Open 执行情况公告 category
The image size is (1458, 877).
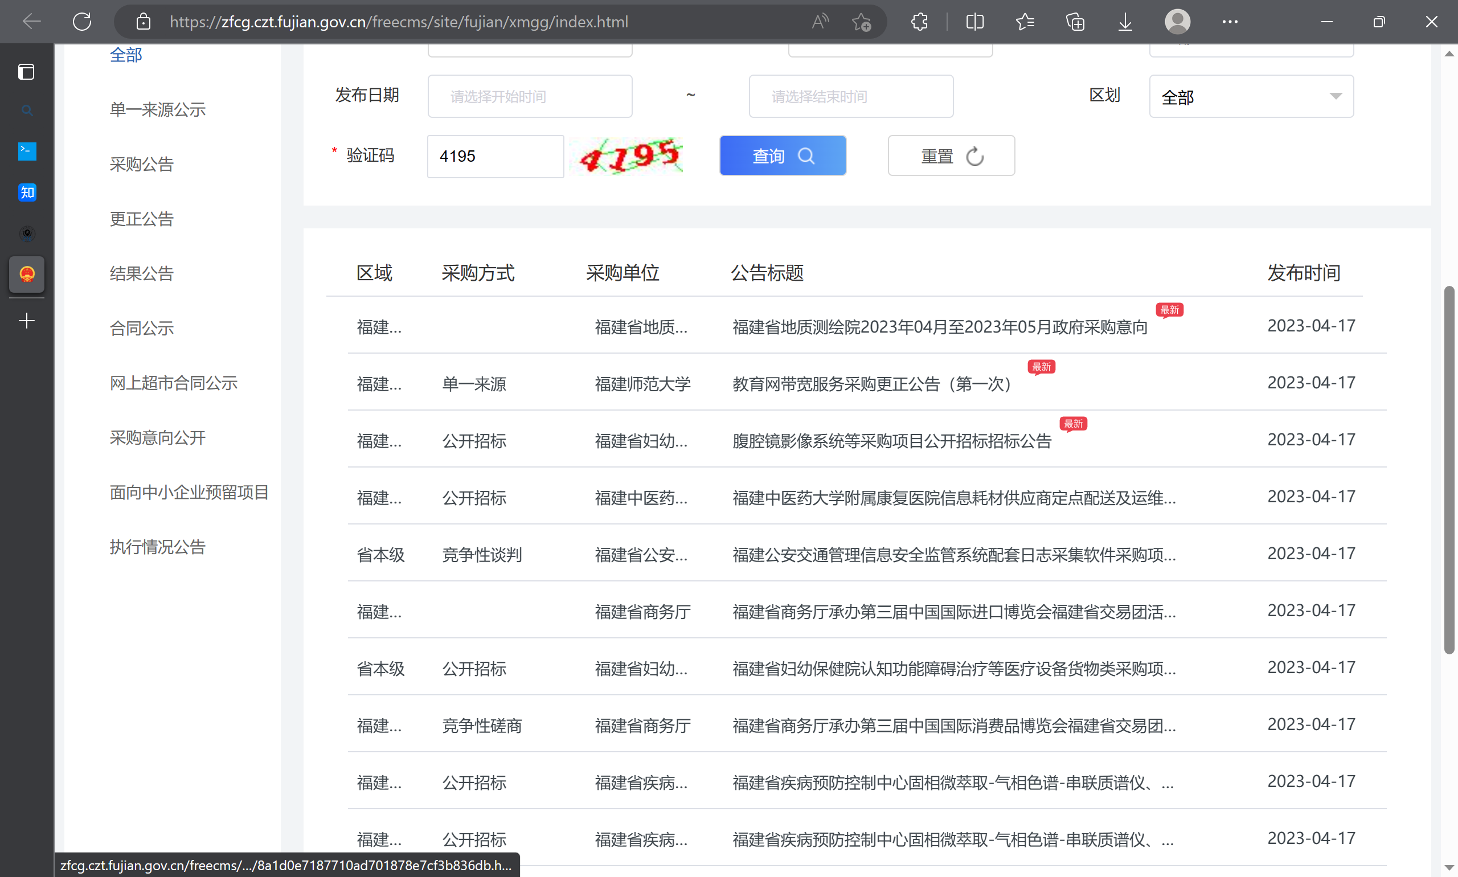(x=157, y=547)
